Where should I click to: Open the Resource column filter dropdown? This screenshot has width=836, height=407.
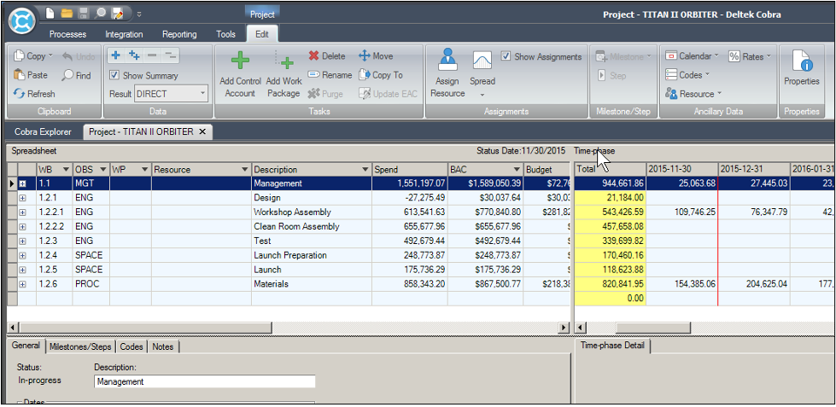coord(245,170)
